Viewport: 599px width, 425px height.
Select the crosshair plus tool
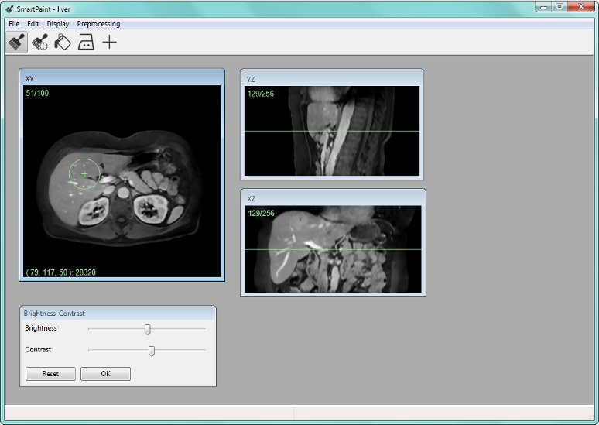click(110, 42)
